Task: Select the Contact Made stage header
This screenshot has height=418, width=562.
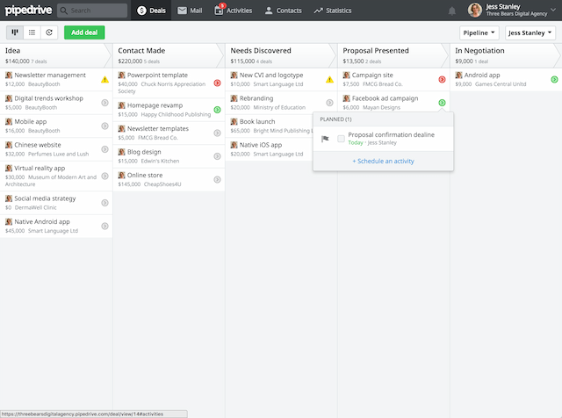Action: click(169, 55)
